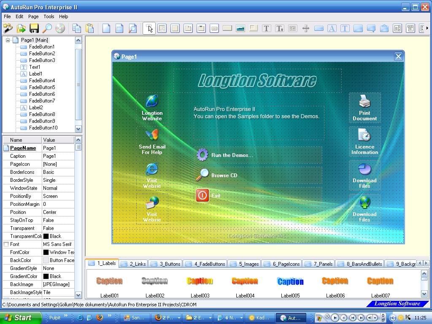Click the Windows Start button
This screenshot has width=432, height=324.
[x=20, y=318]
